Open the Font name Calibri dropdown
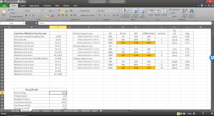This screenshot has height=116, width=214. tap(41, 11)
